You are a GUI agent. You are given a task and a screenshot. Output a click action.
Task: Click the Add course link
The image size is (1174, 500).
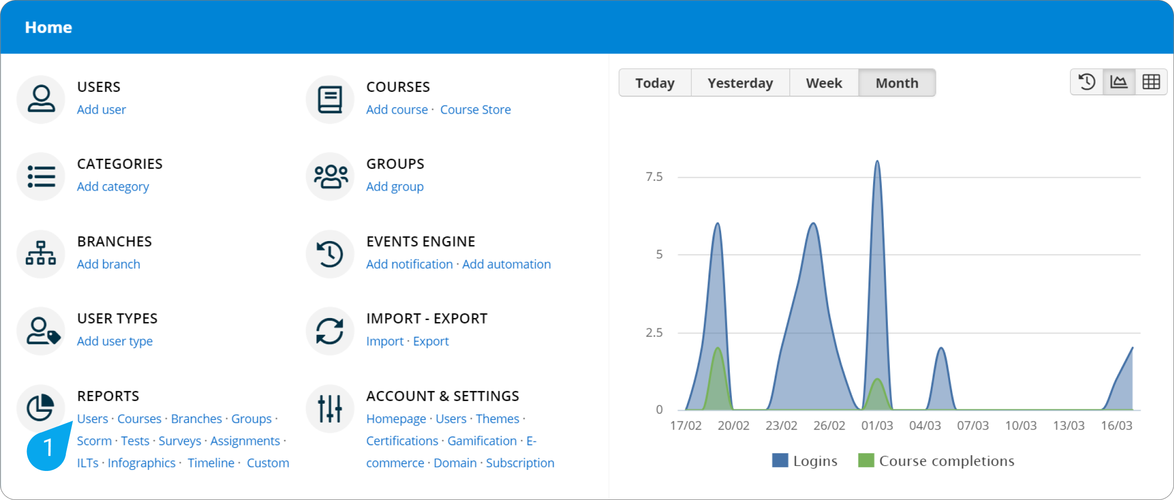[397, 110]
